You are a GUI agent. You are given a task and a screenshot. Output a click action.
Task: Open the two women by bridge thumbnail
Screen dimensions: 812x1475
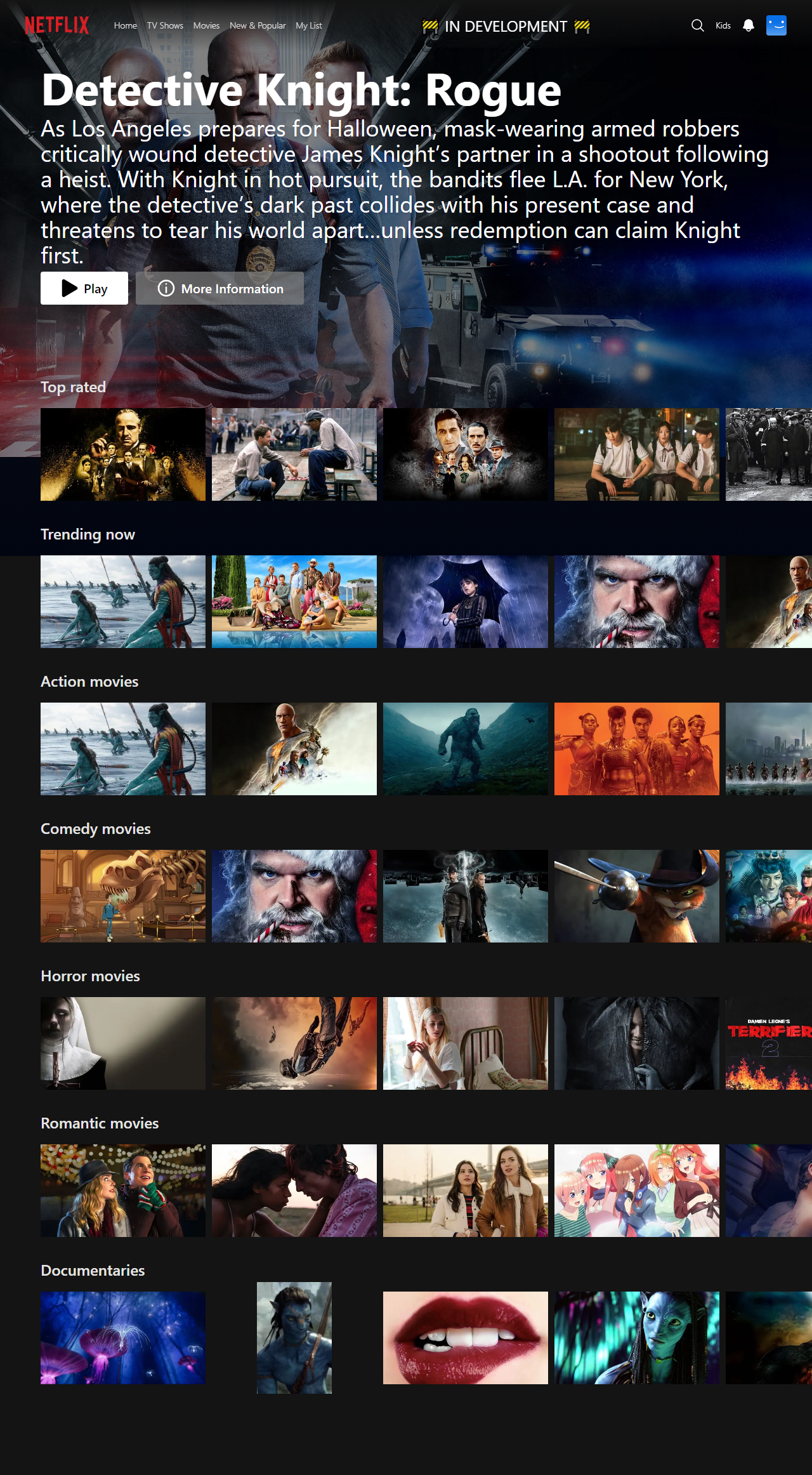pyautogui.click(x=466, y=1191)
